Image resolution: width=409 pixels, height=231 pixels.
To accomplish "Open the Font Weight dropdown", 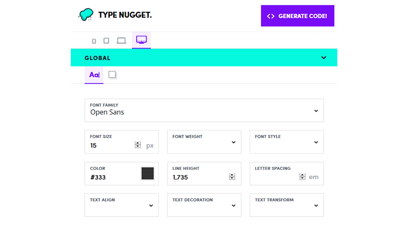I will 204,142.
